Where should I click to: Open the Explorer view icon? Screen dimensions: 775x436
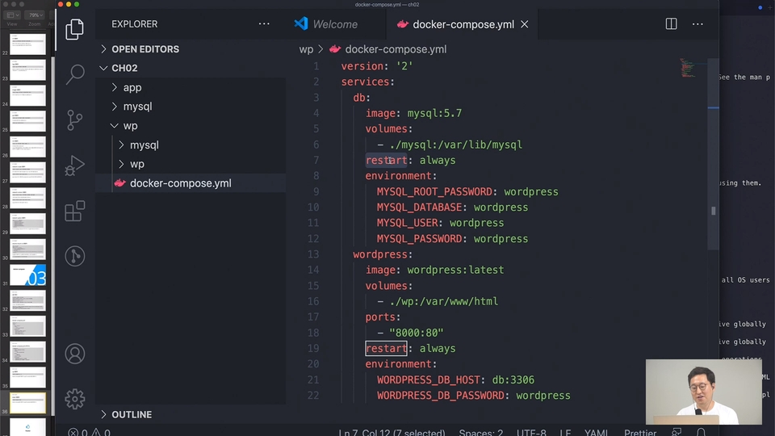pos(74,29)
